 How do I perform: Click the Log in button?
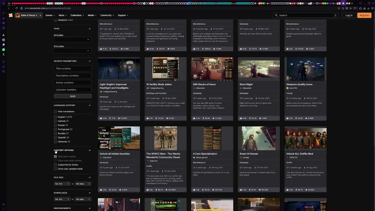click(349, 15)
